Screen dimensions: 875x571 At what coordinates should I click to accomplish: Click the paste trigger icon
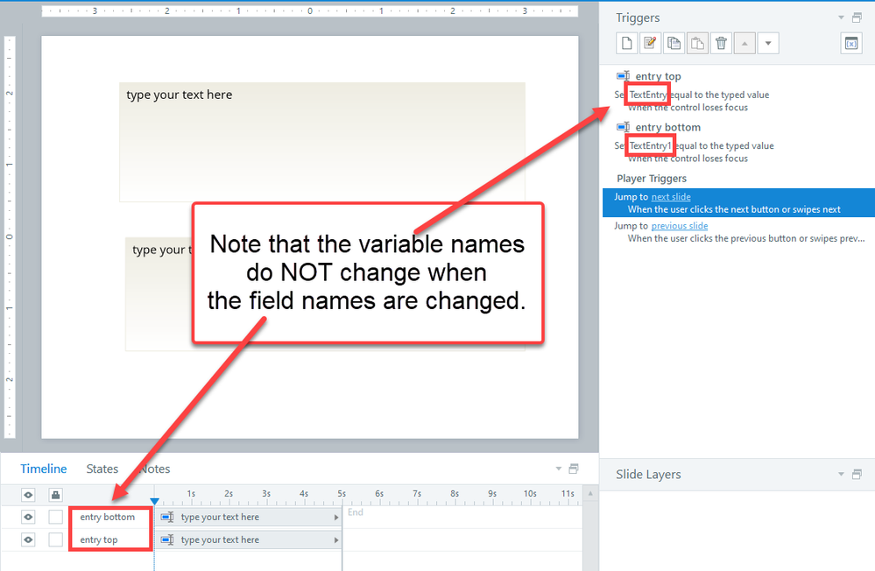point(697,43)
